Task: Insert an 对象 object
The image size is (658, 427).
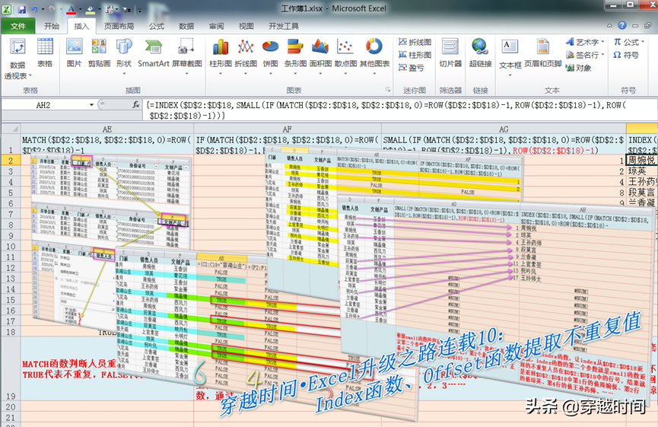Action: (x=579, y=68)
